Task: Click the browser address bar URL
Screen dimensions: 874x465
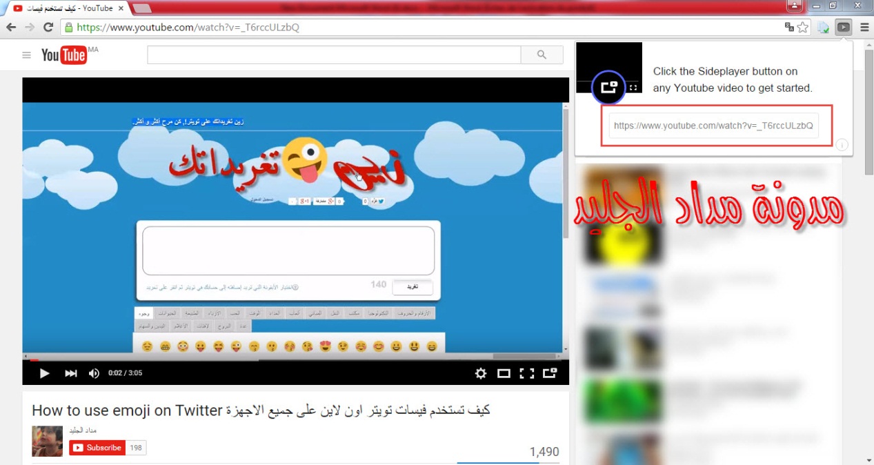Action: point(188,28)
